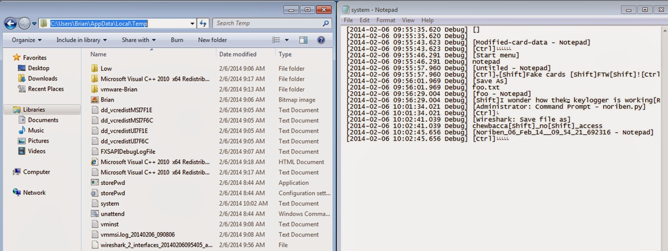Open the Music library
Viewport: 668px width, 251px height.
click(x=36, y=130)
